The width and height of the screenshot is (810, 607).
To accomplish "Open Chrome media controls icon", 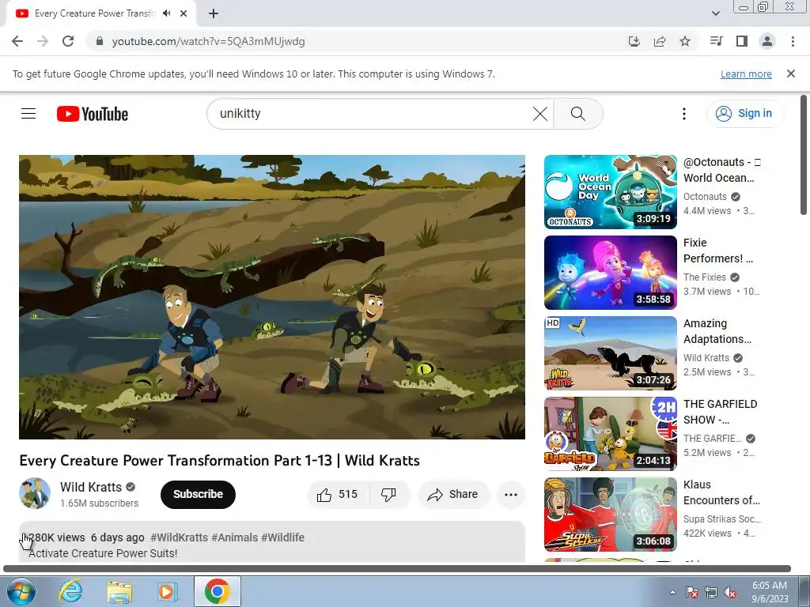I will (x=716, y=41).
